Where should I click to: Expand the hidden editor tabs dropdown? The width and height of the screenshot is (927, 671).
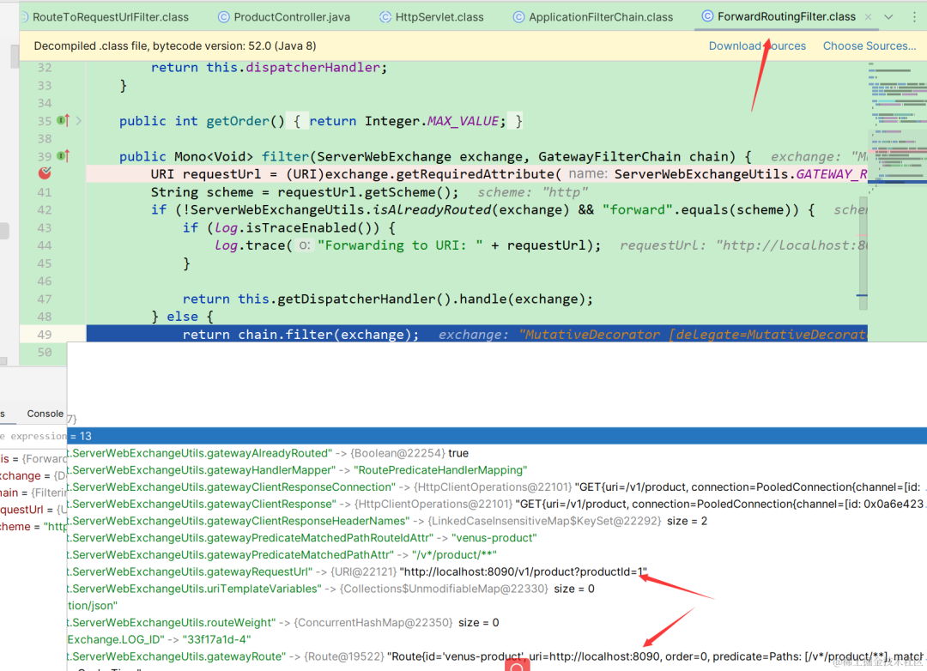[x=888, y=17]
